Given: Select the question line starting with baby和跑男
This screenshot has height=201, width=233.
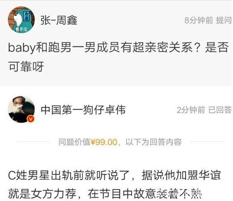Looking at the screenshot, I should (118, 48).
